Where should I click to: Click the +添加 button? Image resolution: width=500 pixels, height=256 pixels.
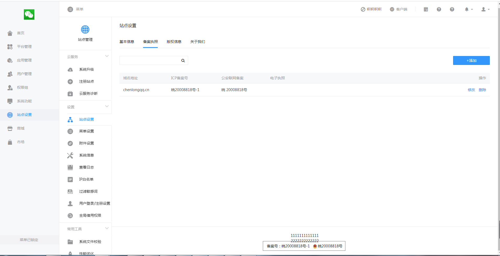point(471,60)
